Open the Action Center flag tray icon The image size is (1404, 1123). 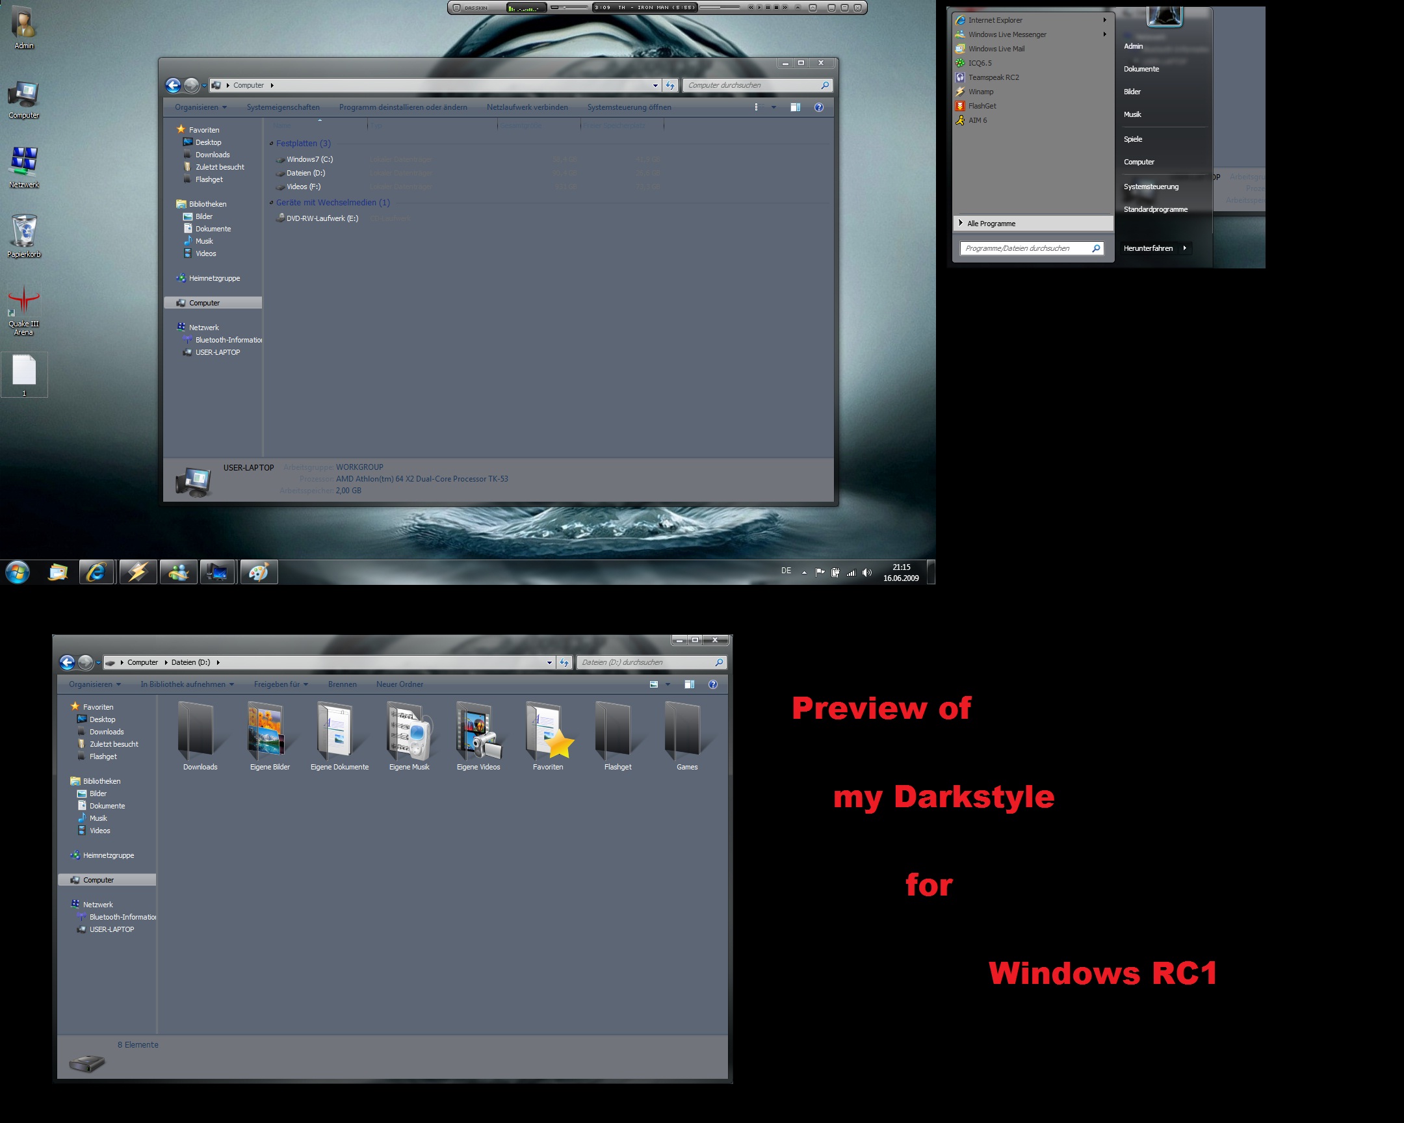(820, 573)
